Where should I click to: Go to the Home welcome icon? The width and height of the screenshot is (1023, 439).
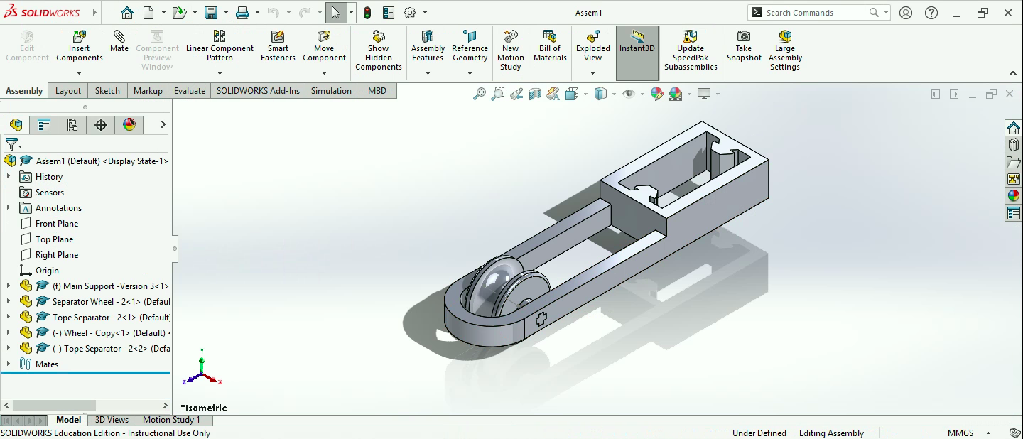(x=126, y=13)
